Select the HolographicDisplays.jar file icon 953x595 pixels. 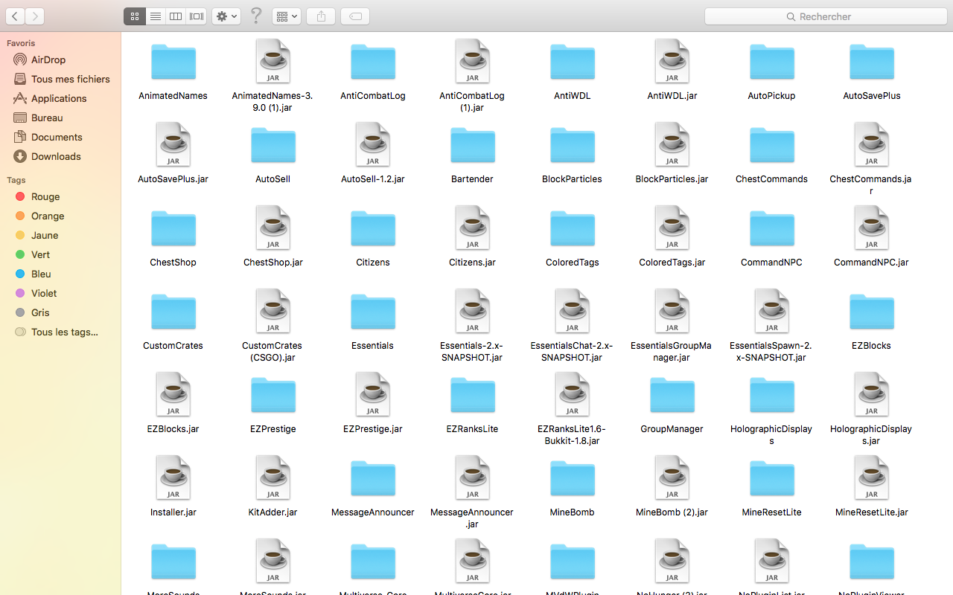pos(872,394)
